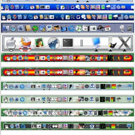The image size is (135, 135).
Task: Open the large X11 icon
Action: 125,43
